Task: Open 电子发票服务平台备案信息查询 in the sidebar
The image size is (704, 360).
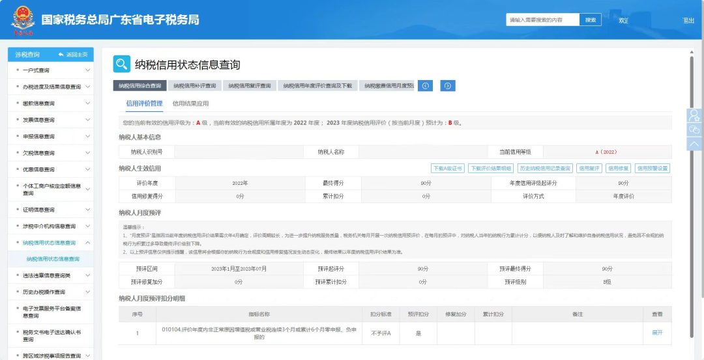Action: pos(51,312)
